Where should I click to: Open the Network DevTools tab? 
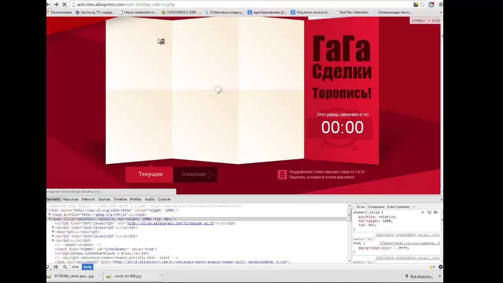(x=88, y=199)
